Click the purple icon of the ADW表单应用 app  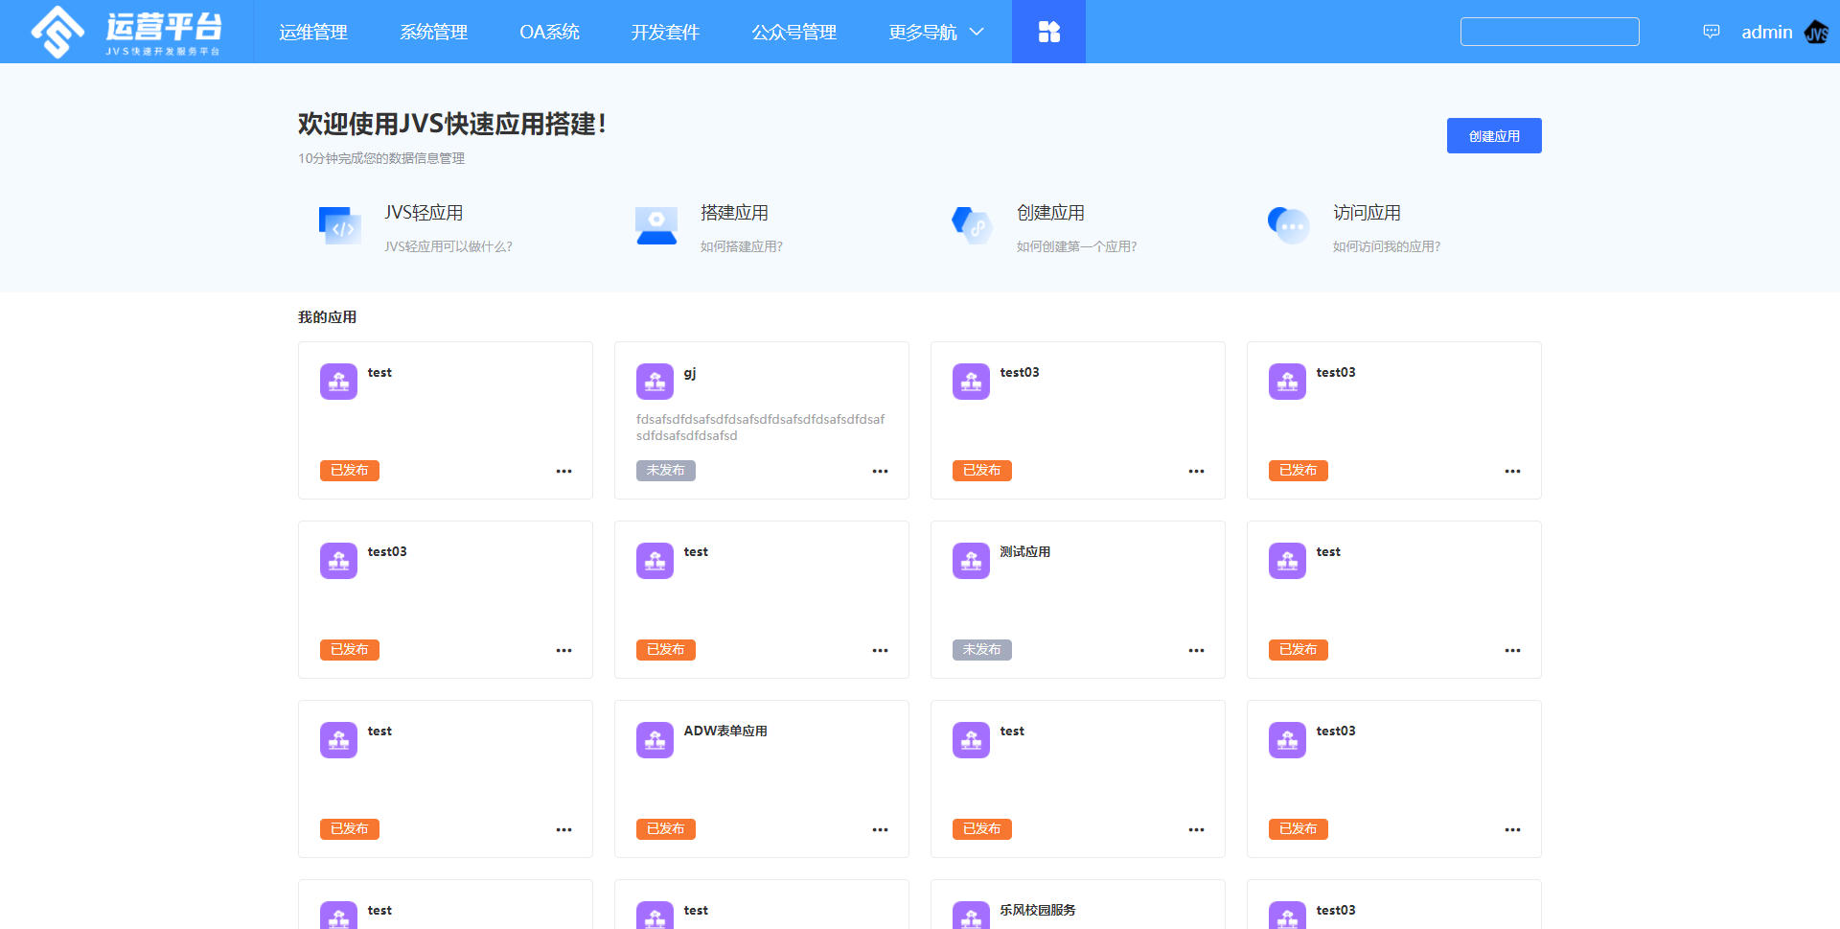click(x=655, y=740)
